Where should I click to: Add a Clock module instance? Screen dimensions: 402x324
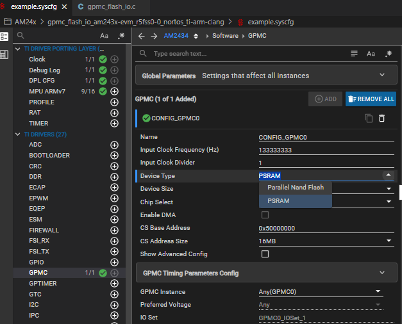tap(114, 60)
